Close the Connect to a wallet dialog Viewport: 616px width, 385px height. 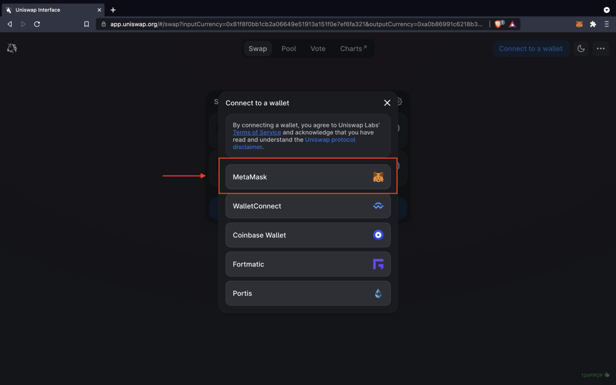pyautogui.click(x=387, y=103)
